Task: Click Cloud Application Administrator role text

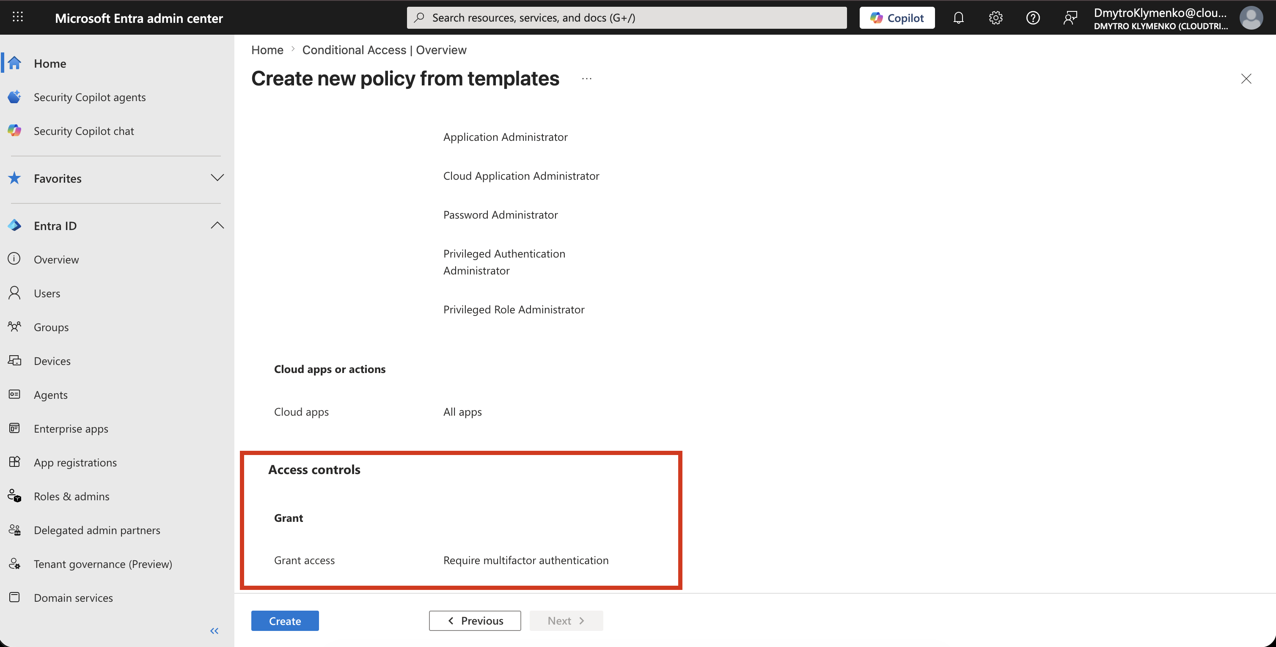Action: [x=521, y=176]
